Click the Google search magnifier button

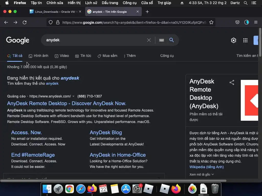171,40
